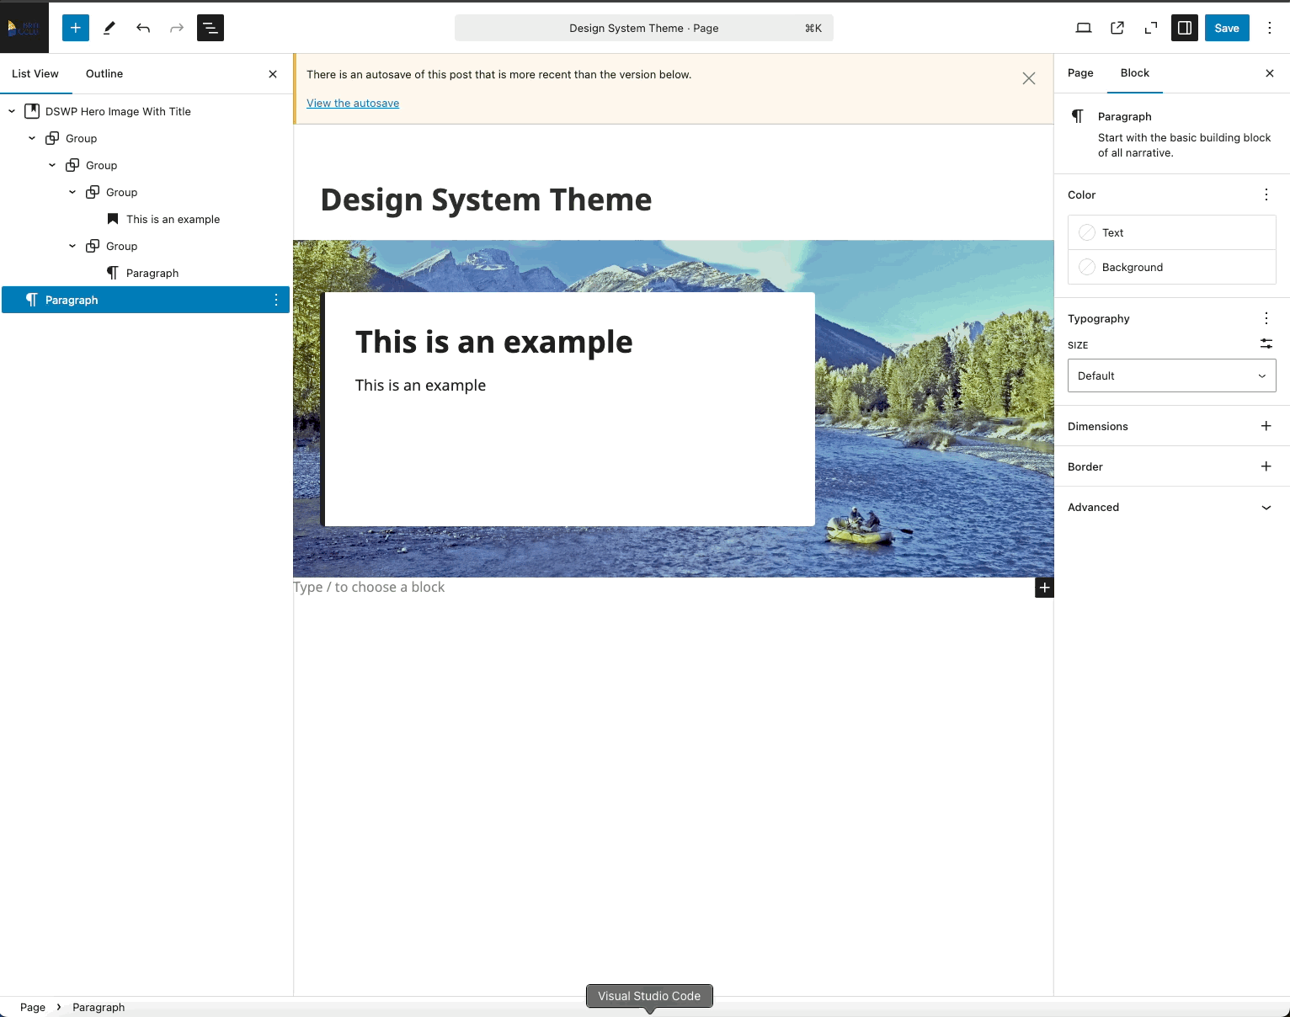The image size is (1290, 1017).
Task: Open Typography panel options menu
Action: (x=1266, y=318)
